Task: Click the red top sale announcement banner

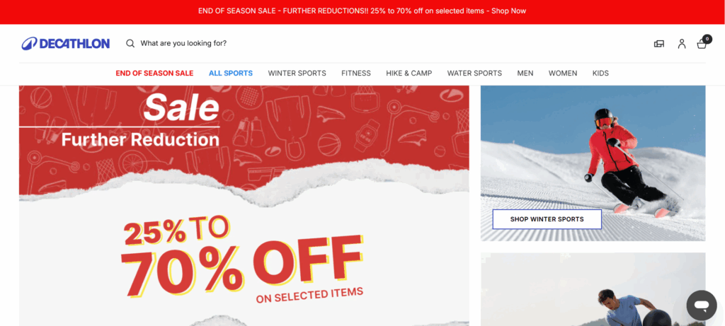Action: [362, 11]
